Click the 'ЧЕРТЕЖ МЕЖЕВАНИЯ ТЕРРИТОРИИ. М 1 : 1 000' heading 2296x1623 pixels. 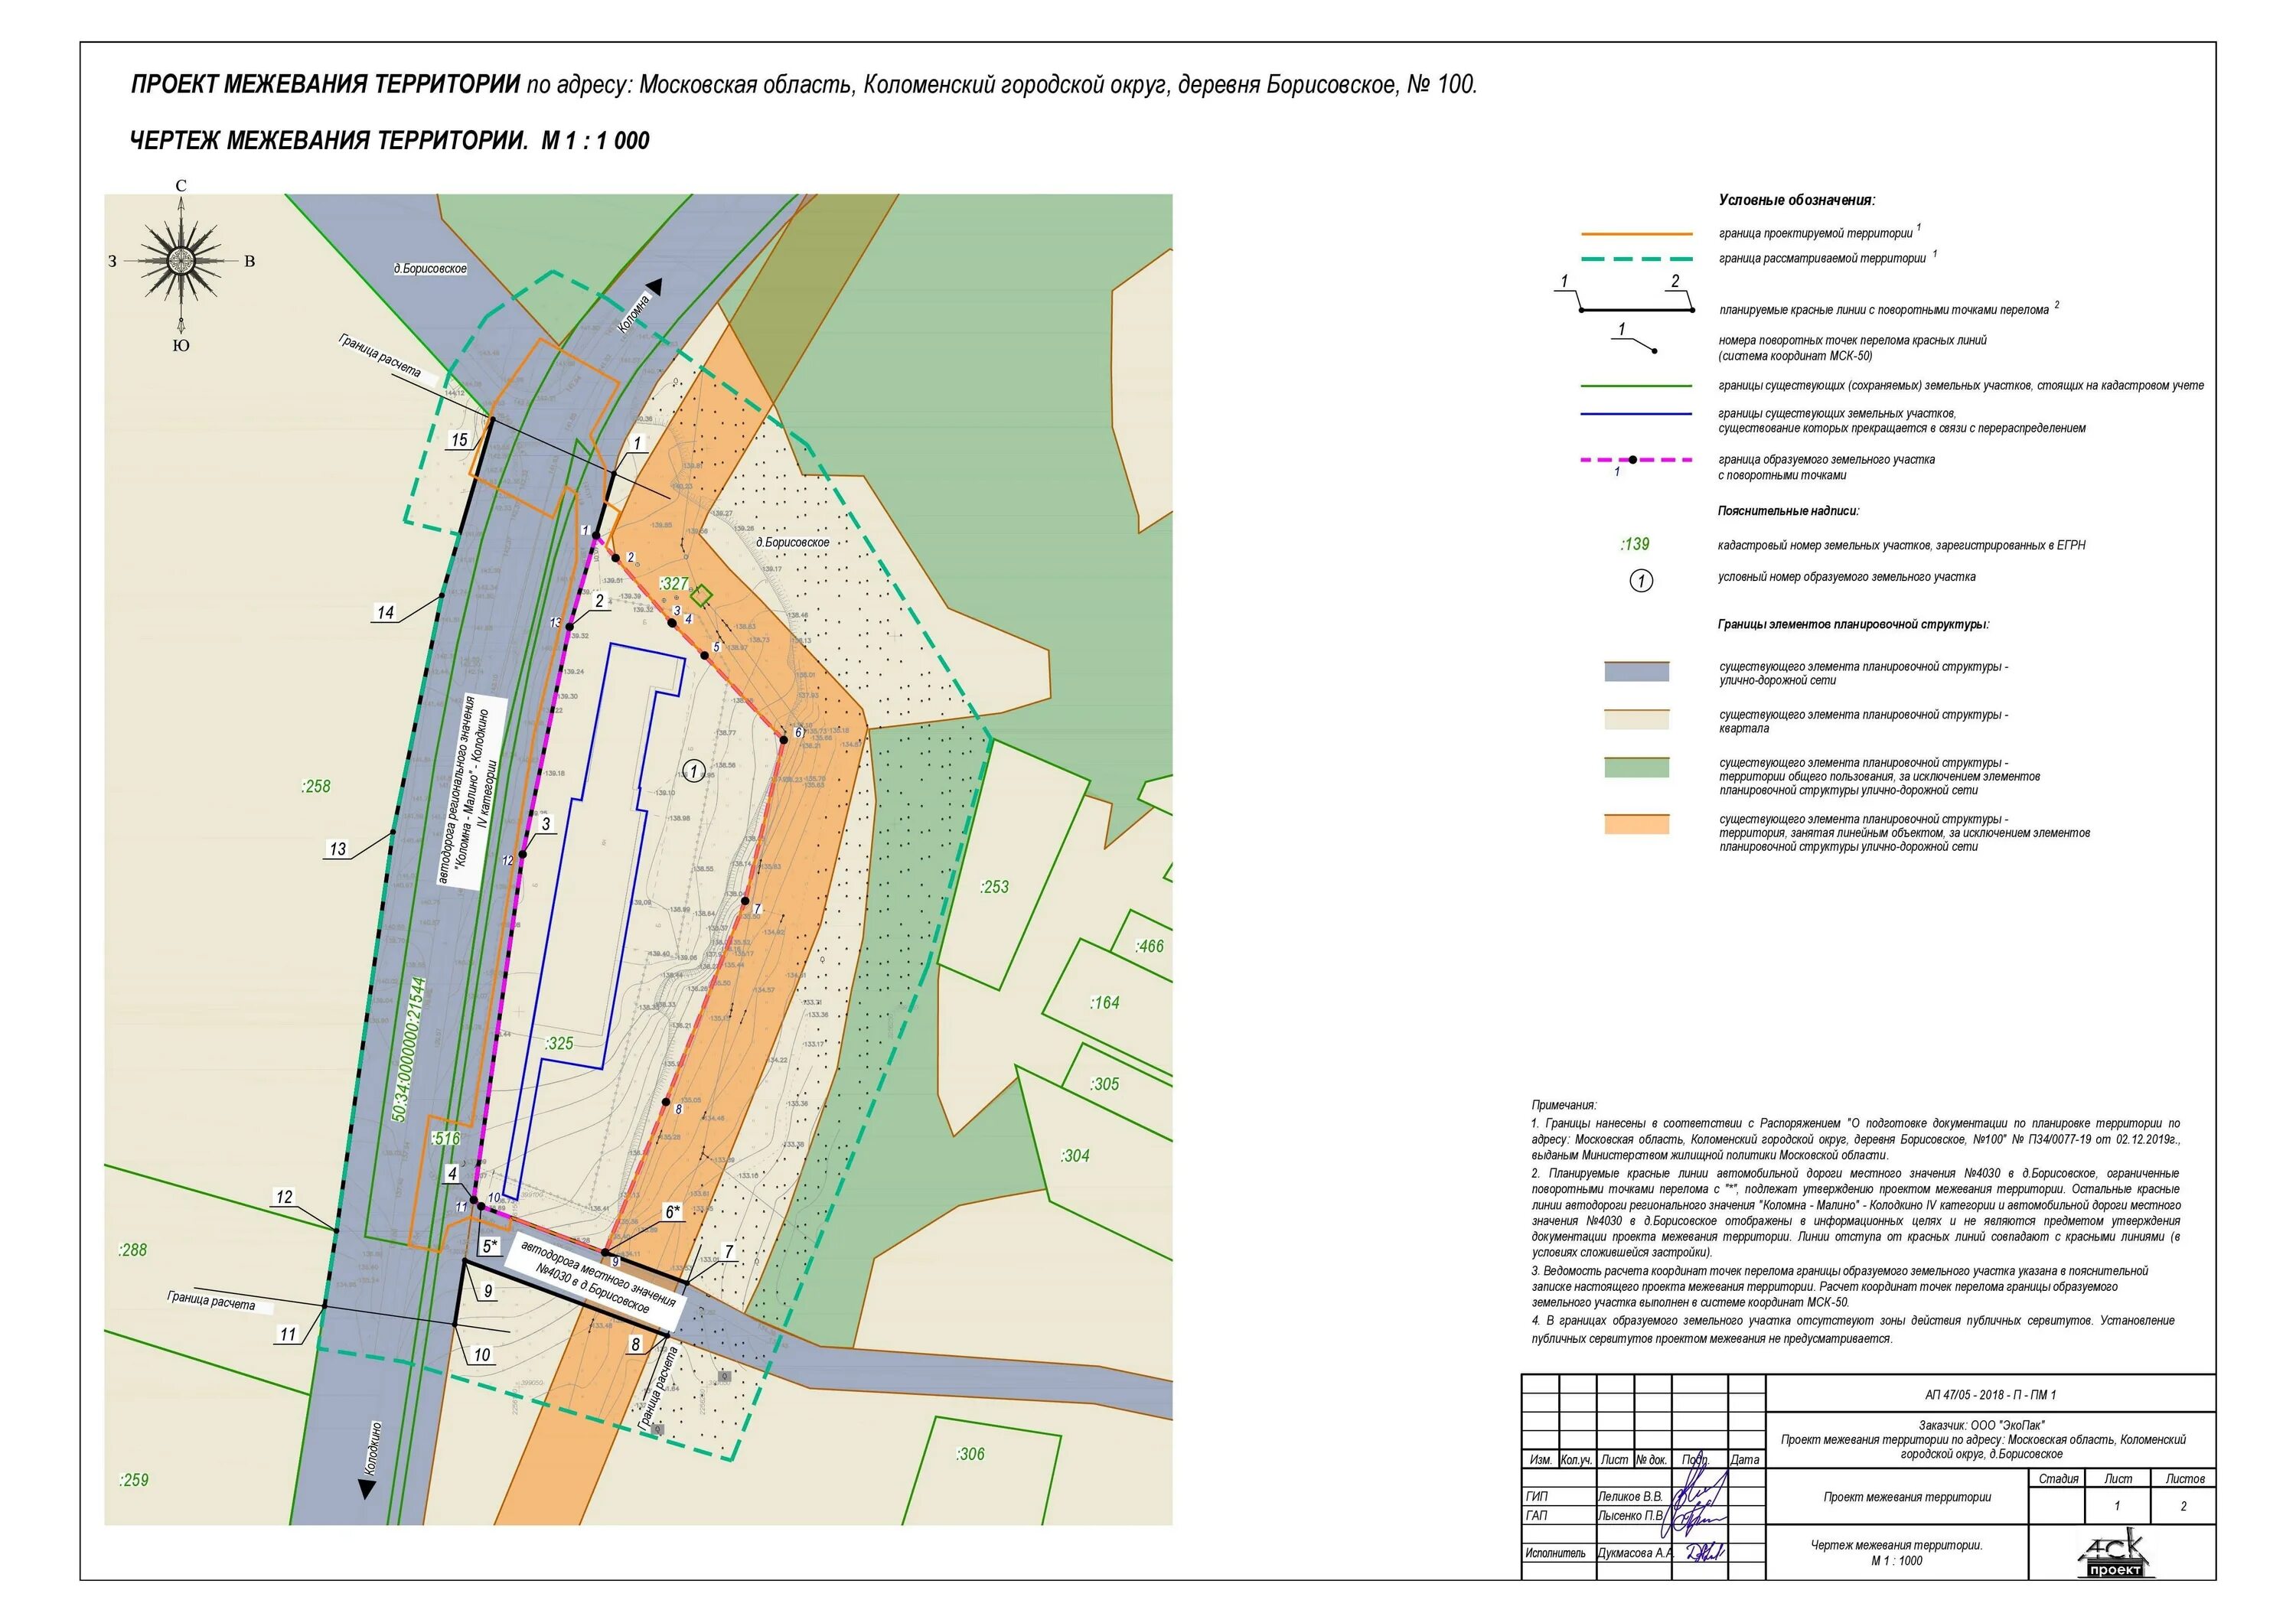(x=390, y=141)
